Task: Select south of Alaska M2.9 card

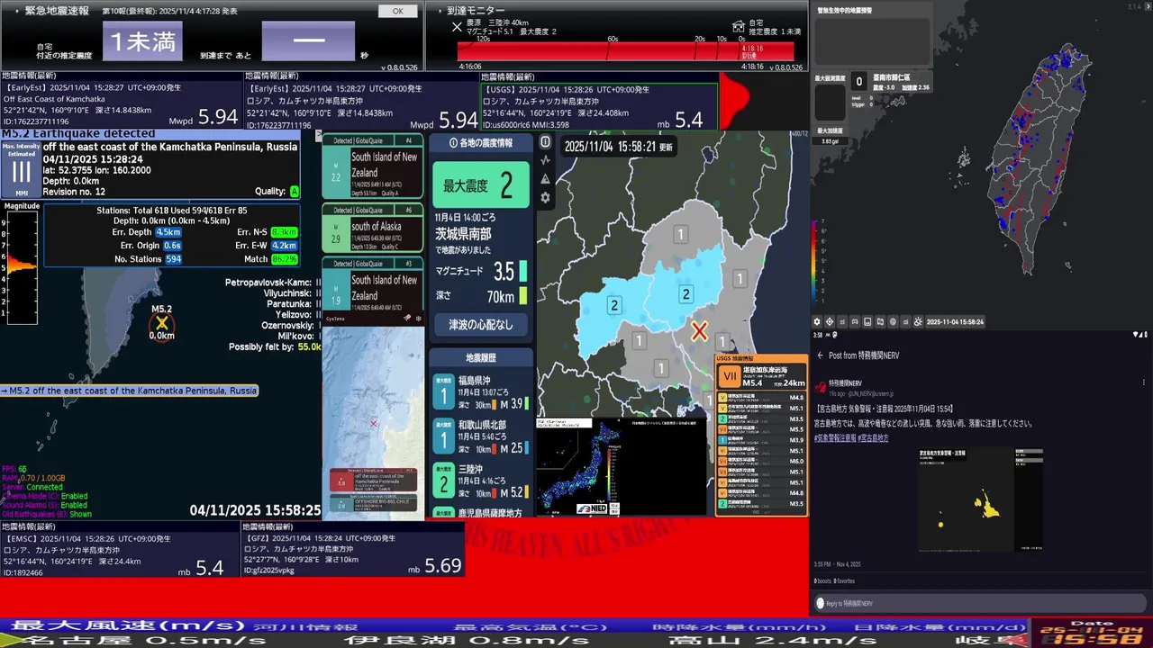Action: [373, 229]
